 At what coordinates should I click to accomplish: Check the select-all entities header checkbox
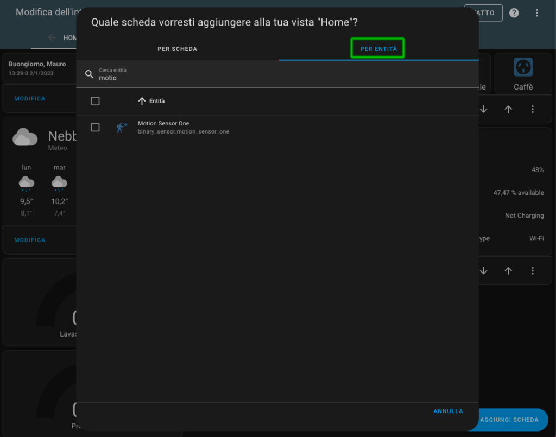pyautogui.click(x=95, y=101)
